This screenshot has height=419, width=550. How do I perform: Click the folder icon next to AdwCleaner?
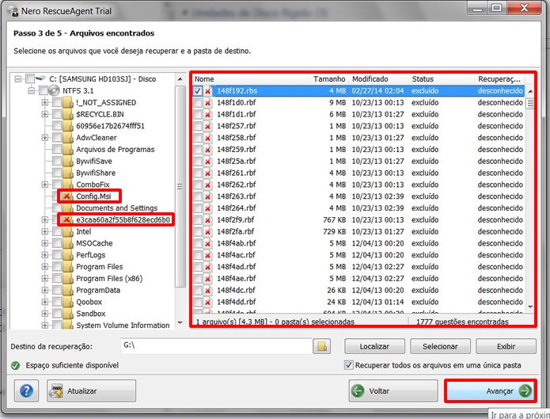[x=68, y=138]
